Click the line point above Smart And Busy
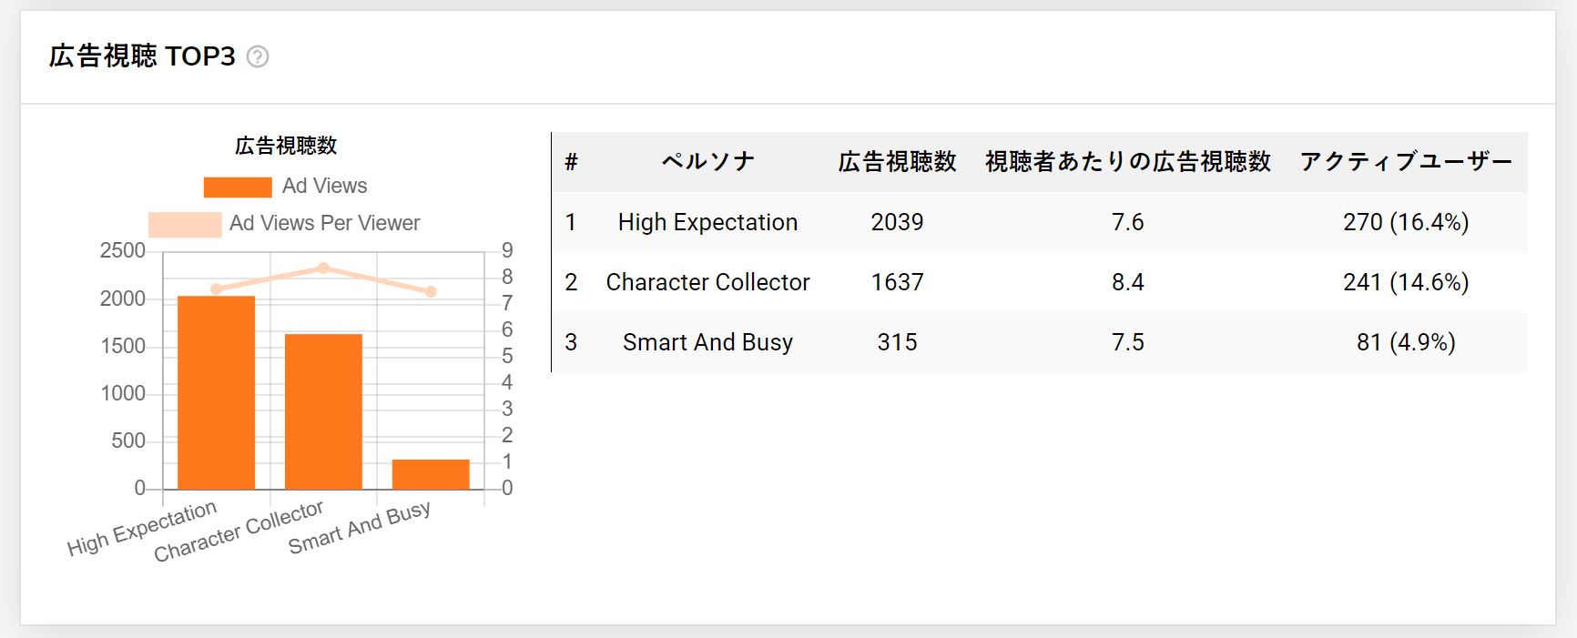 [x=431, y=291]
